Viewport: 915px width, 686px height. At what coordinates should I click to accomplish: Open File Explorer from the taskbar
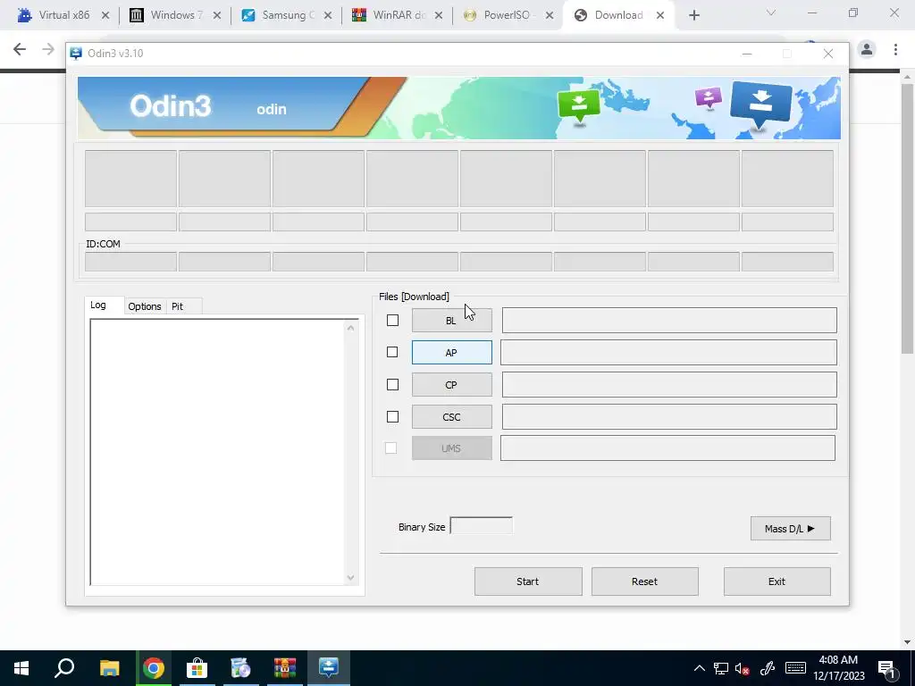point(109,668)
